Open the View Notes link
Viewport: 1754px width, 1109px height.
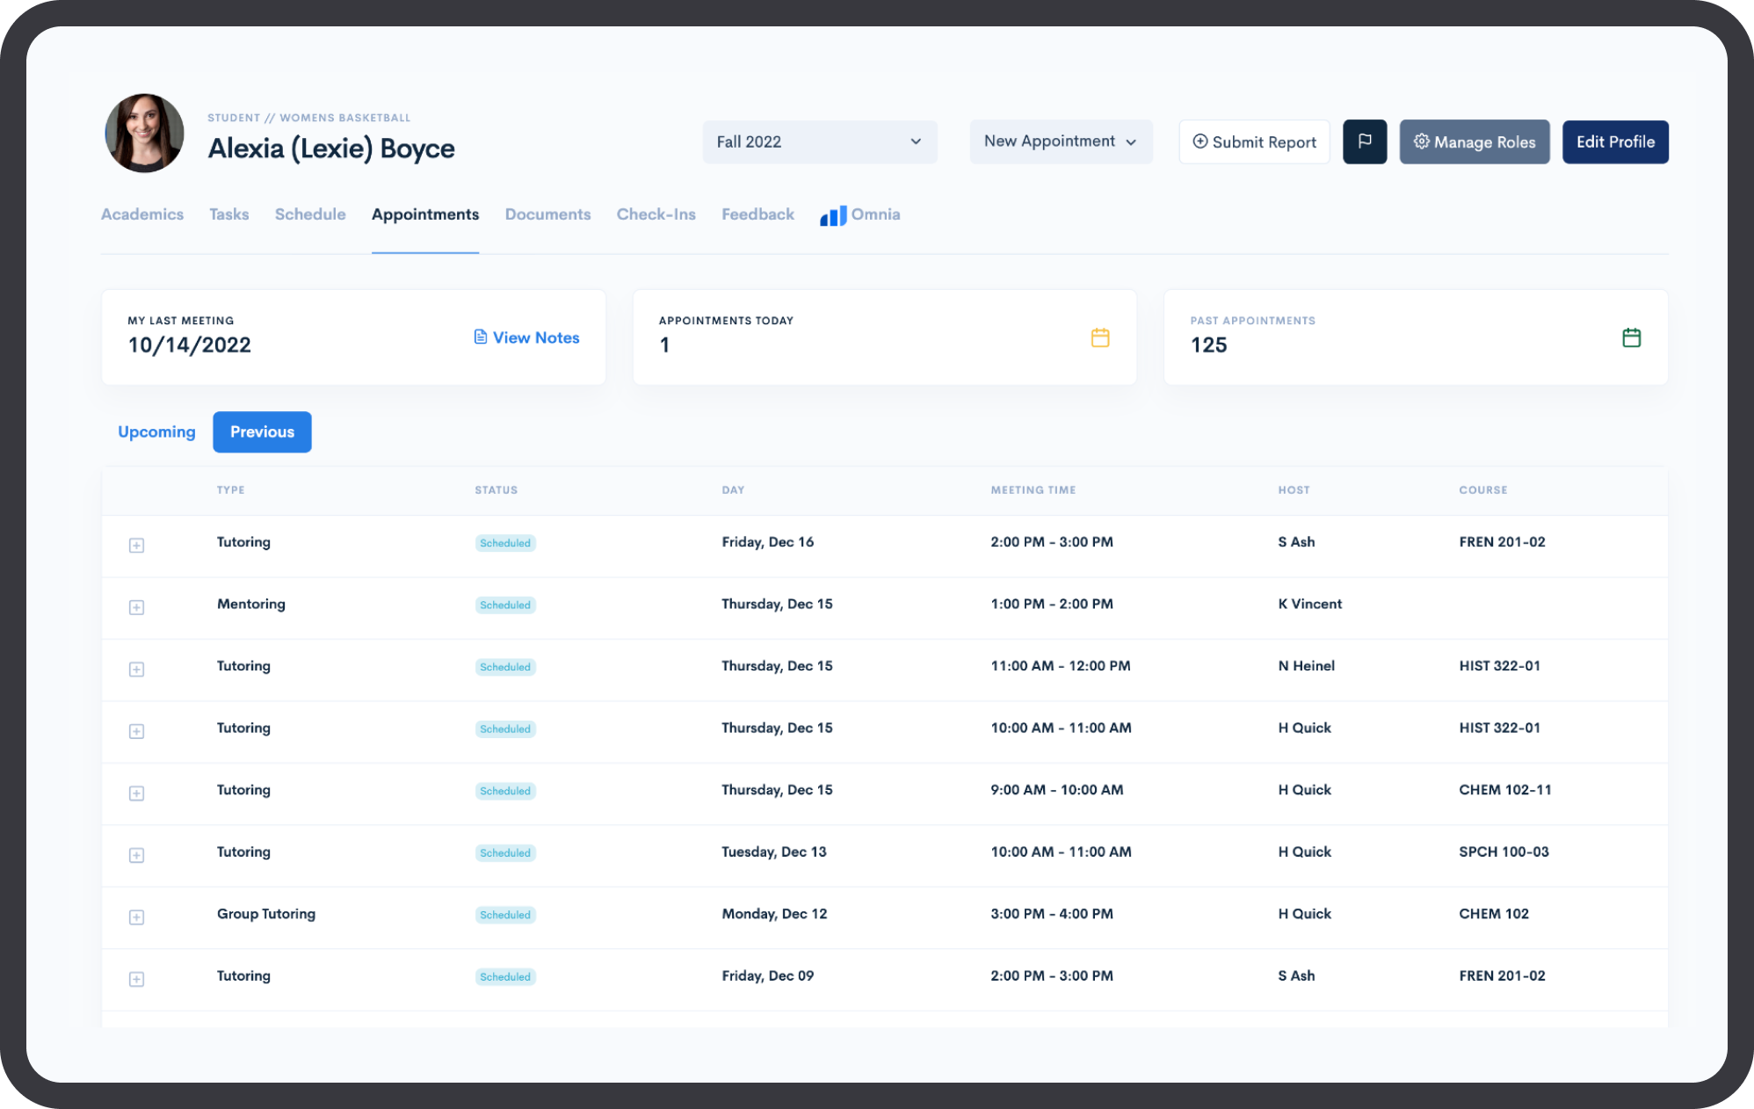pyautogui.click(x=535, y=337)
